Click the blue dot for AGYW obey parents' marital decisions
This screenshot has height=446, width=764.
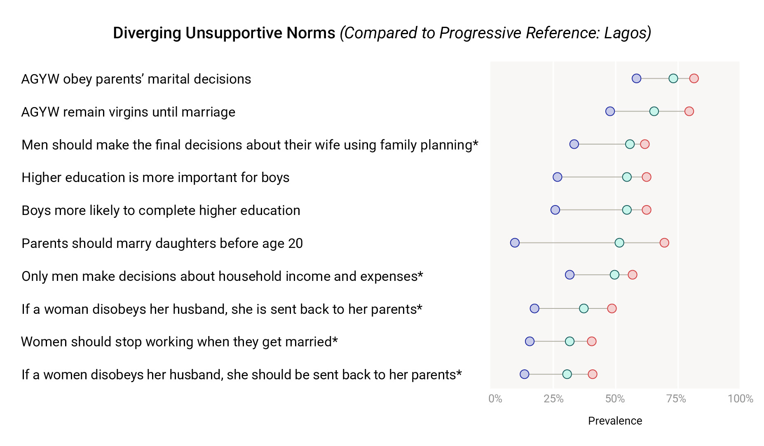tap(636, 78)
